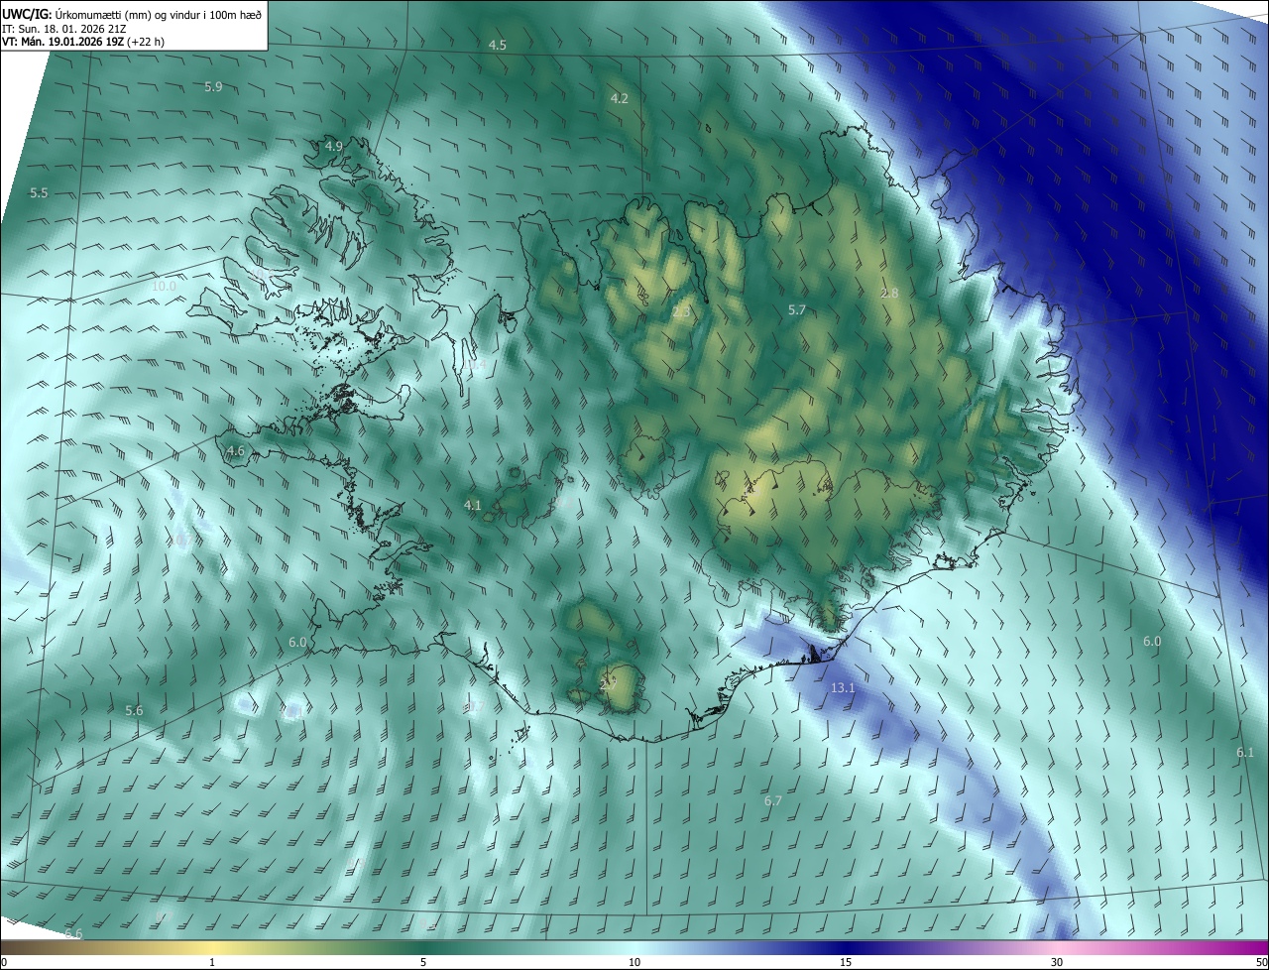Click the title 'Úrkomumætti (mm) og vindur í 100m hæð'
Screen dimensions: 1269x970
click(x=159, y=13)
